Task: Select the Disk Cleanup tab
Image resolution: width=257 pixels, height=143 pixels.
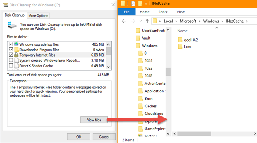Action: (15, 15)
